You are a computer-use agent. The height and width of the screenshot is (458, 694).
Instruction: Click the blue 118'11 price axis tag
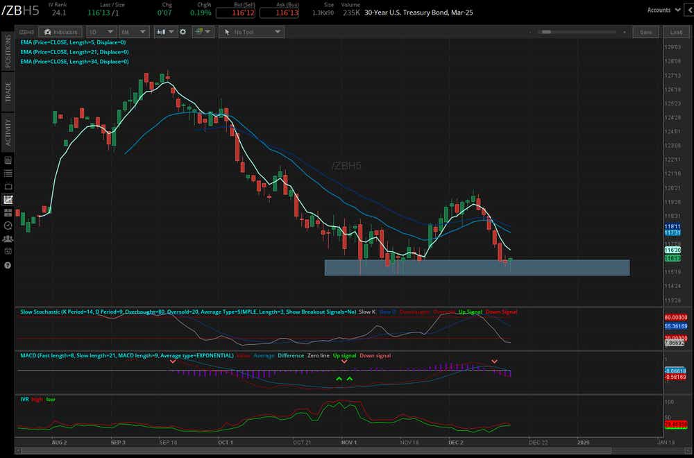coord(672,226)
